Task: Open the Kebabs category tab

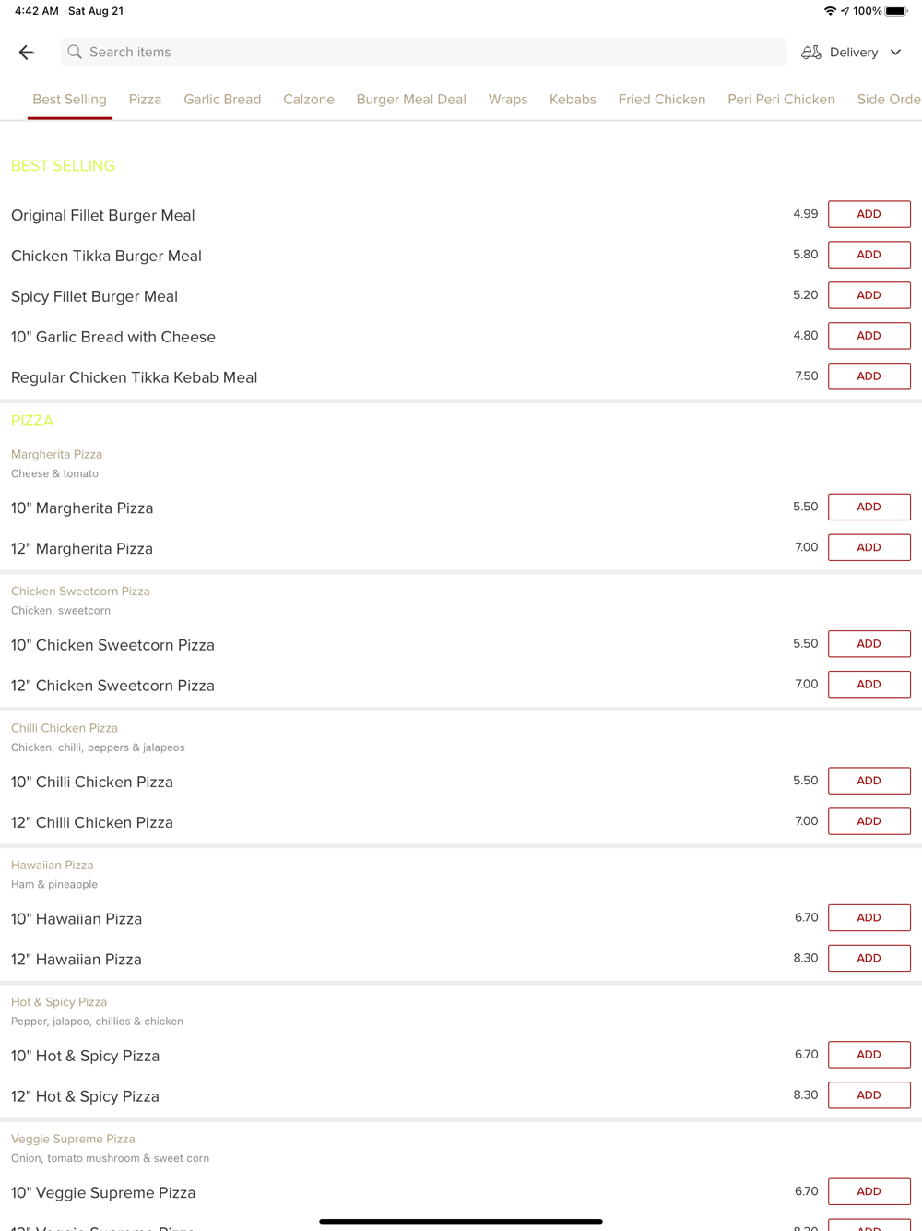Action: (x=573, y=100)
